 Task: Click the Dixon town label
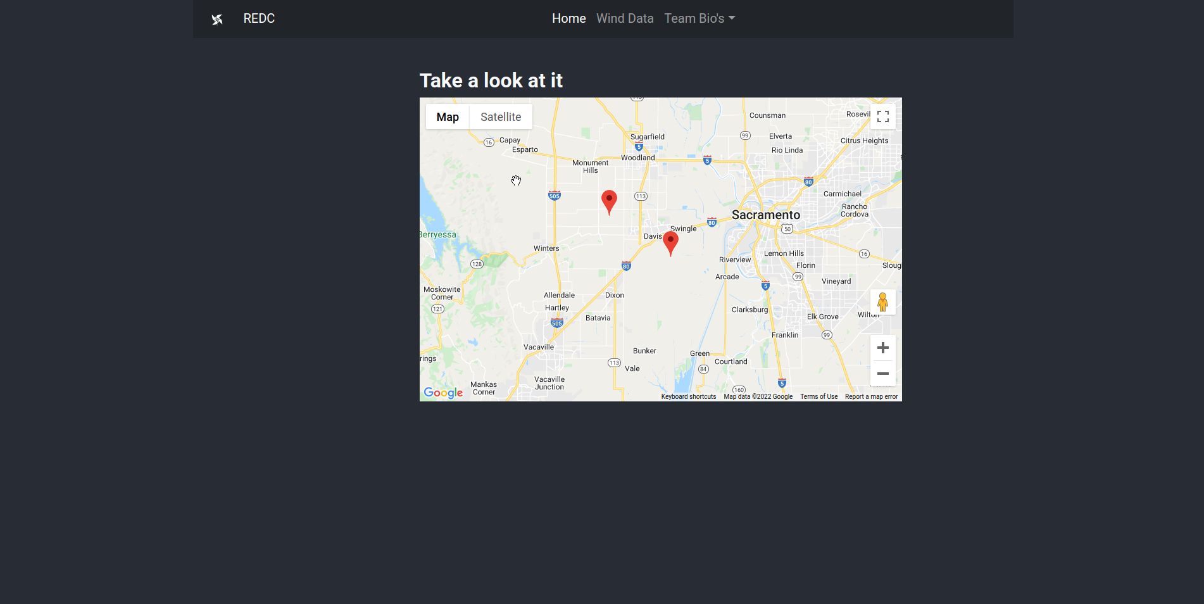click(x=615, y=295)
